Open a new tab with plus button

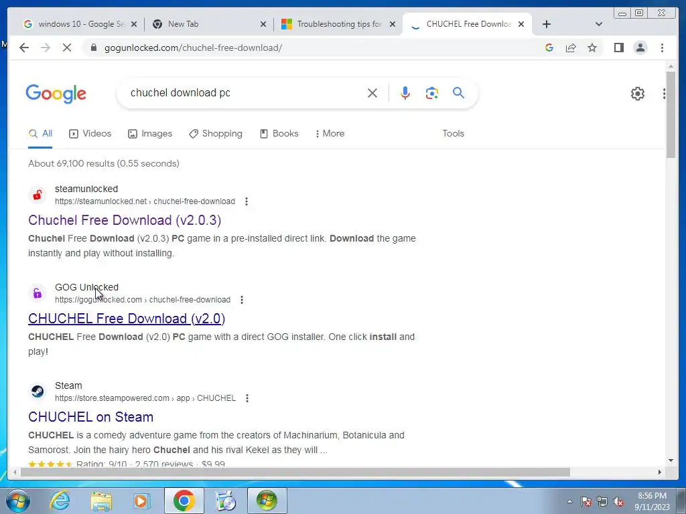[x=547, y=24]
